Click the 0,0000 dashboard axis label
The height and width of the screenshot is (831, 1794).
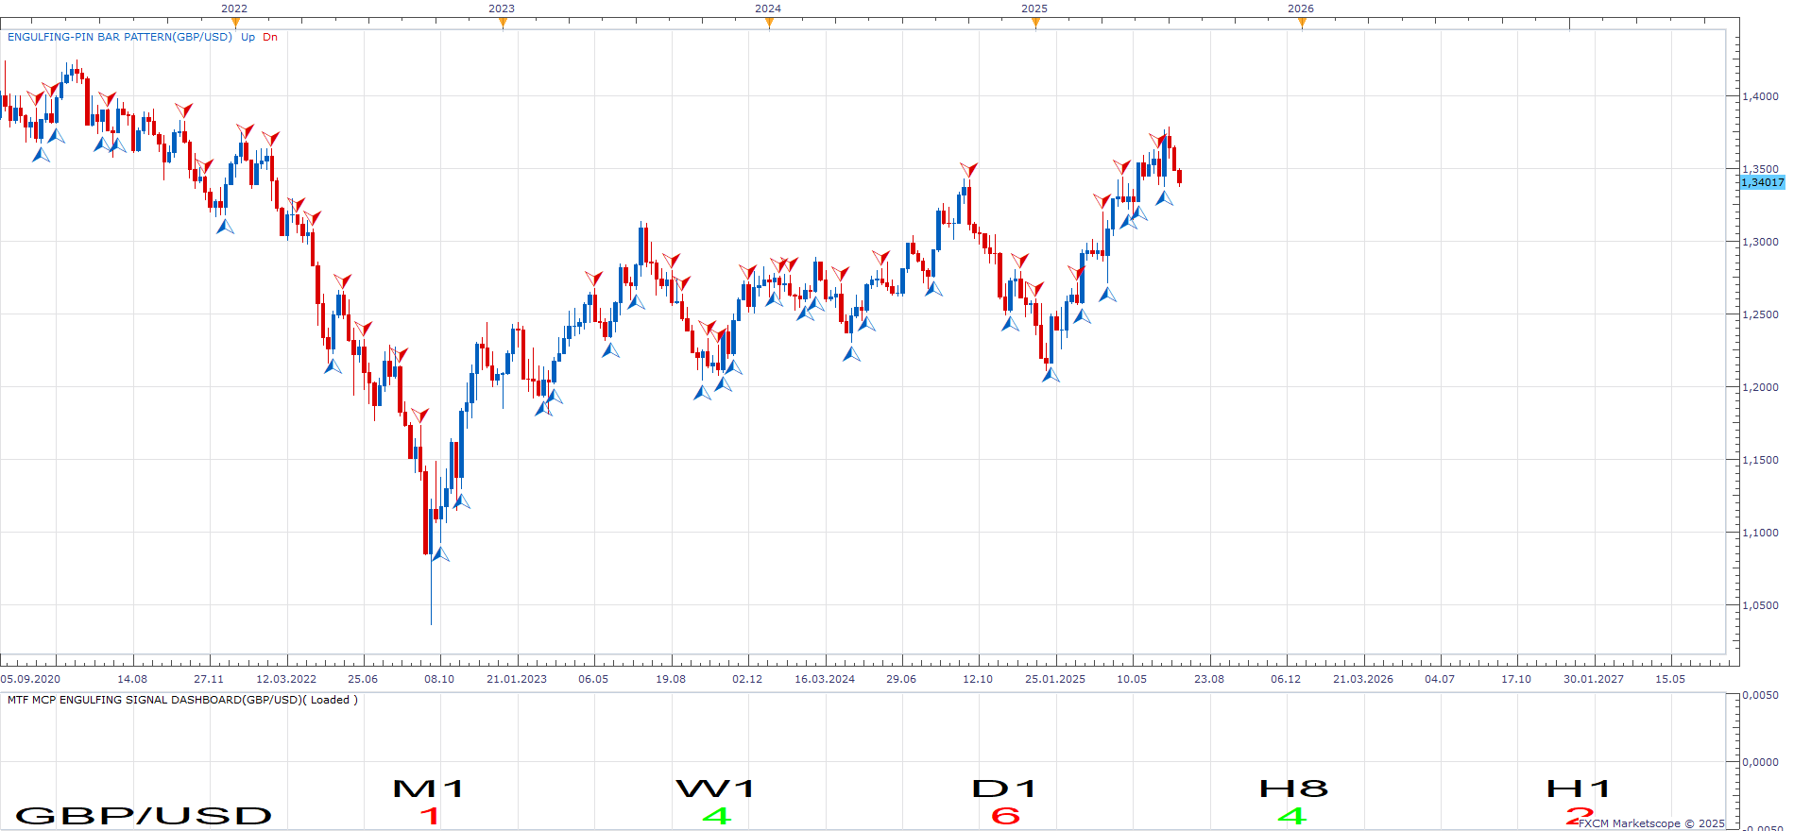tap(1760, 762)
